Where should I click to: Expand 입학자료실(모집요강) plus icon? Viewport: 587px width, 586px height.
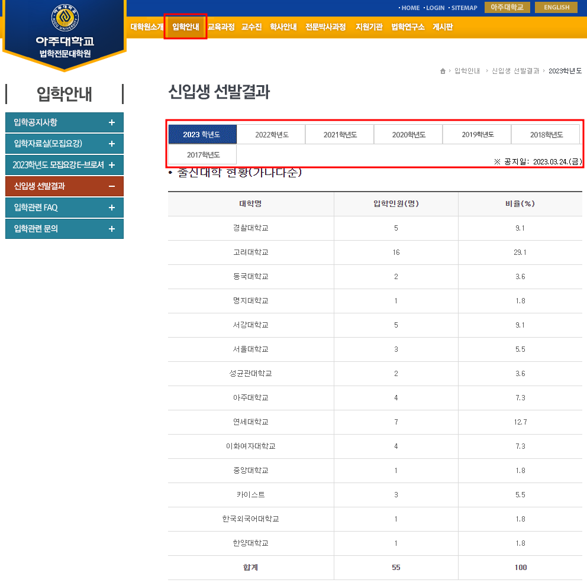(x=112, y=144)
